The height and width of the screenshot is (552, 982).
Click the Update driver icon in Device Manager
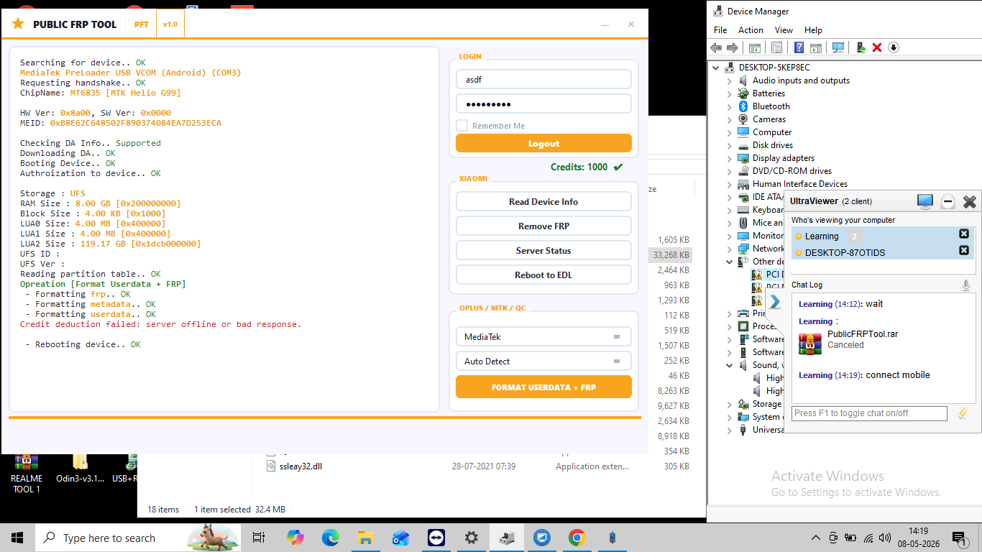[x=861, y=47]
